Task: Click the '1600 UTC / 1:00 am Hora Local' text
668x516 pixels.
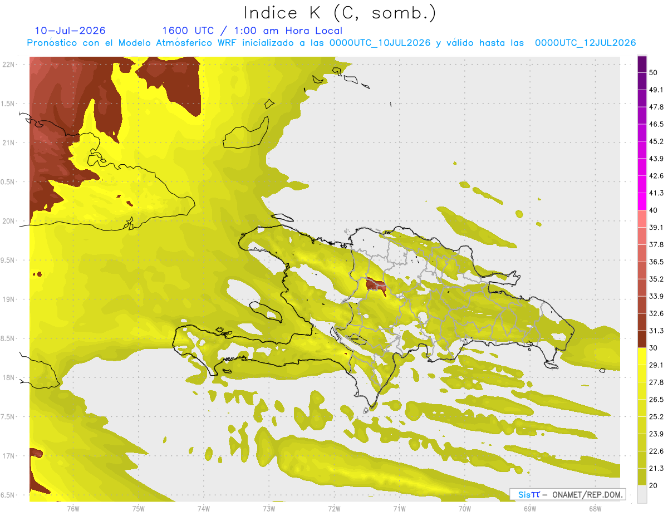Action: coord(252,31)
